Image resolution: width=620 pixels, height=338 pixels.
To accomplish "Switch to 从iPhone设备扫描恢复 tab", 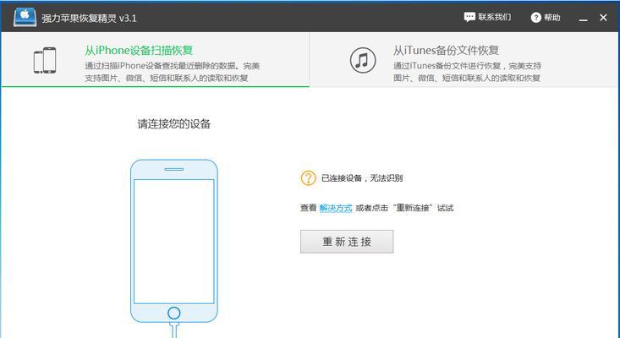I will [156, 60].
